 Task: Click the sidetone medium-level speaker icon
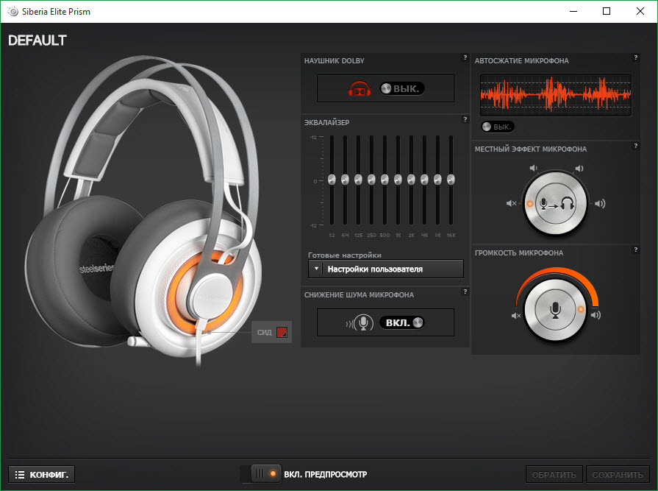(x=579, y=169)
